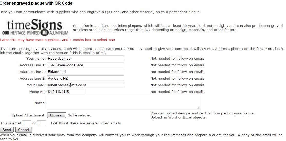Select the Address Line 1 field
Image resolution: width=286 pixels, height=141 pixels.
[85, 65]
